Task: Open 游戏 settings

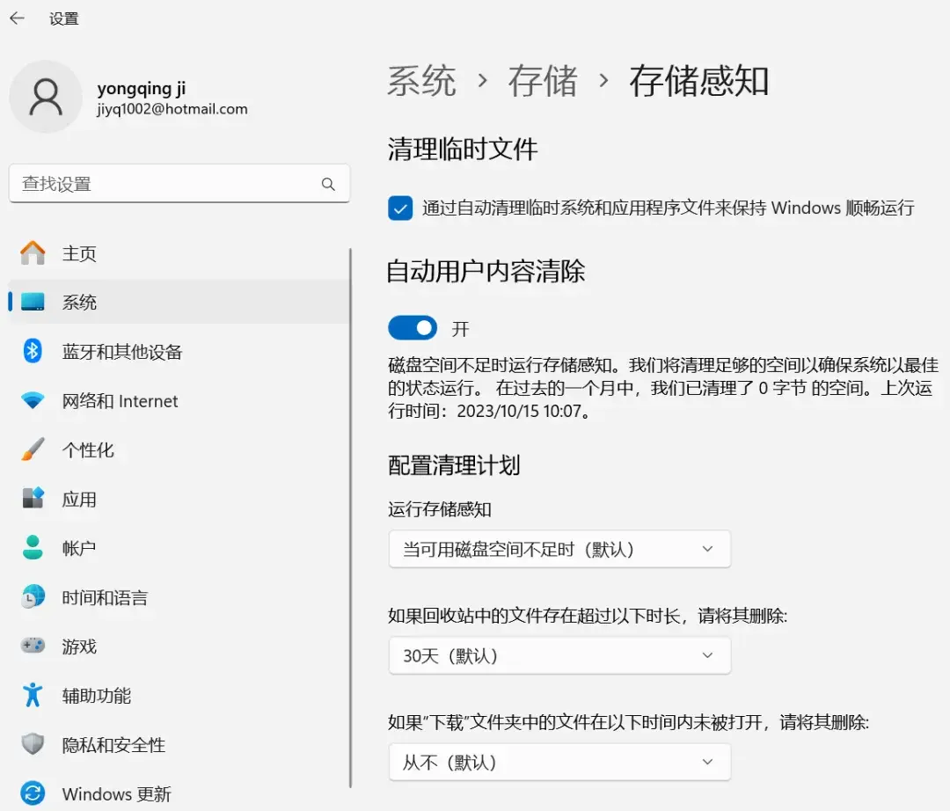Action: [78, 647]
